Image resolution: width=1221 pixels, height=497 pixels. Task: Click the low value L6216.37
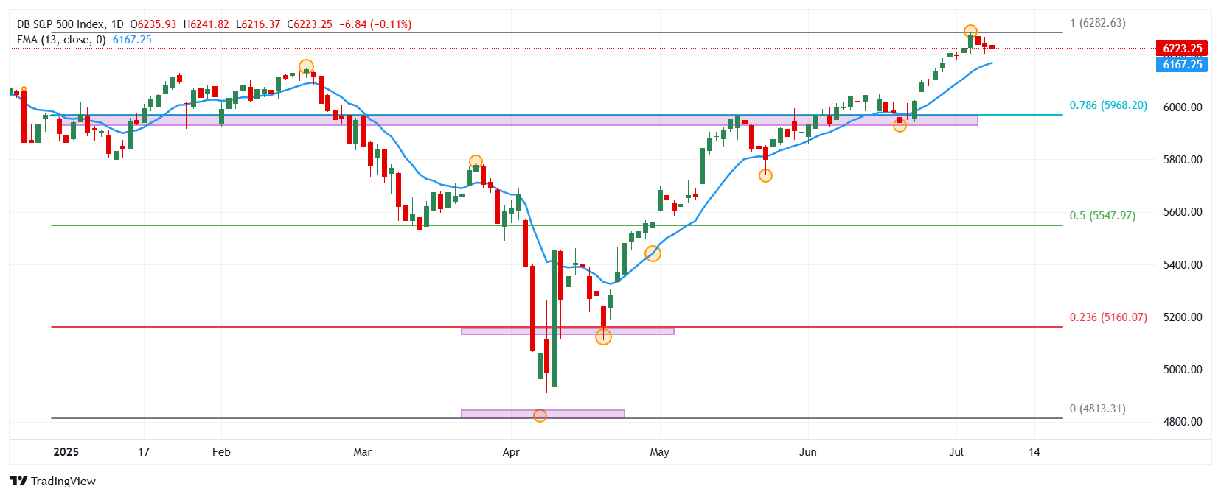pyautogui.click(x=258, y=24)
